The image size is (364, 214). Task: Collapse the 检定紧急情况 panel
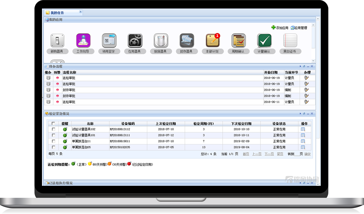(x=308, y=114)
